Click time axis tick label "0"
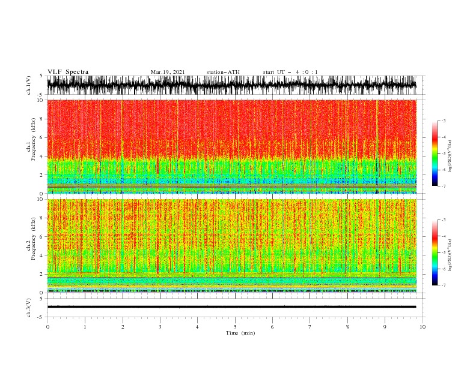Screen dimensions: 476x367 tap(47, 327)
